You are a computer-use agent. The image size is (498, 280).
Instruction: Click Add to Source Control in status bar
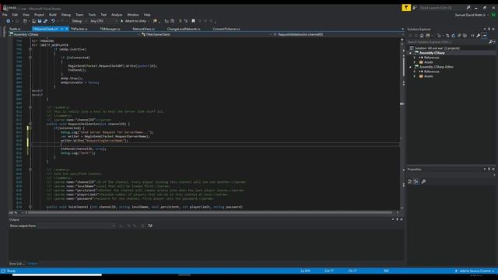[x=475, y=271]
